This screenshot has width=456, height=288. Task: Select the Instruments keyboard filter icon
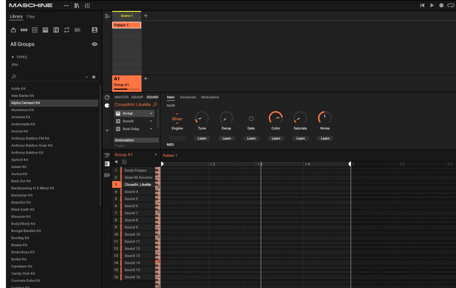point(45,30)
